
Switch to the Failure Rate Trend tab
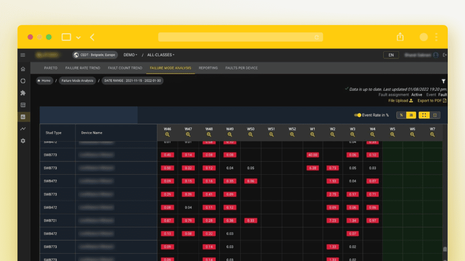[x=83, y=68]
